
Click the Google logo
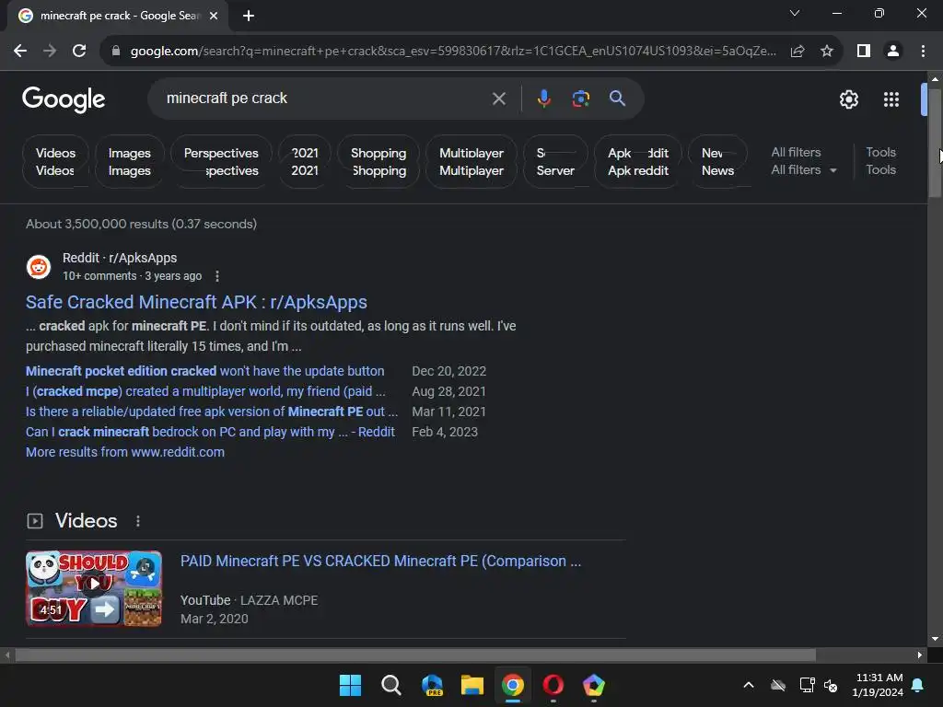[x=64, y=99]
